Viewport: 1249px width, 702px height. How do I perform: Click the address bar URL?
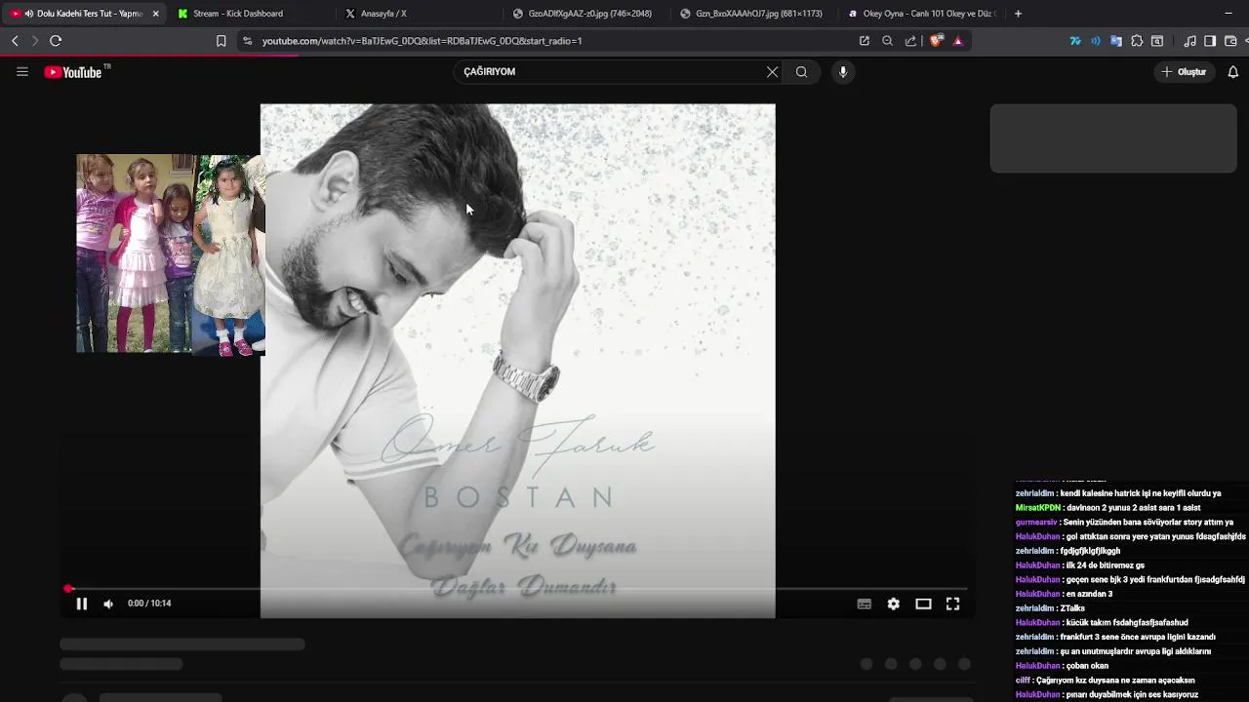tap(422, 41)
